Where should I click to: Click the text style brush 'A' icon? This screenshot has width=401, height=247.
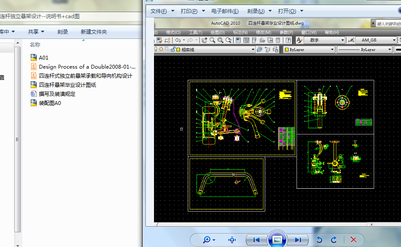299,40
